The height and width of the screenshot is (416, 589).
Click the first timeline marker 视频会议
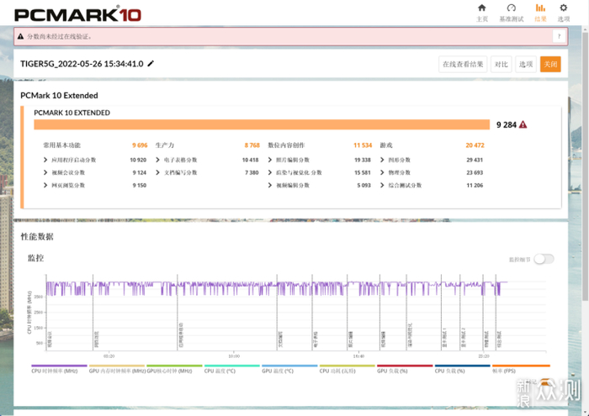50,339
